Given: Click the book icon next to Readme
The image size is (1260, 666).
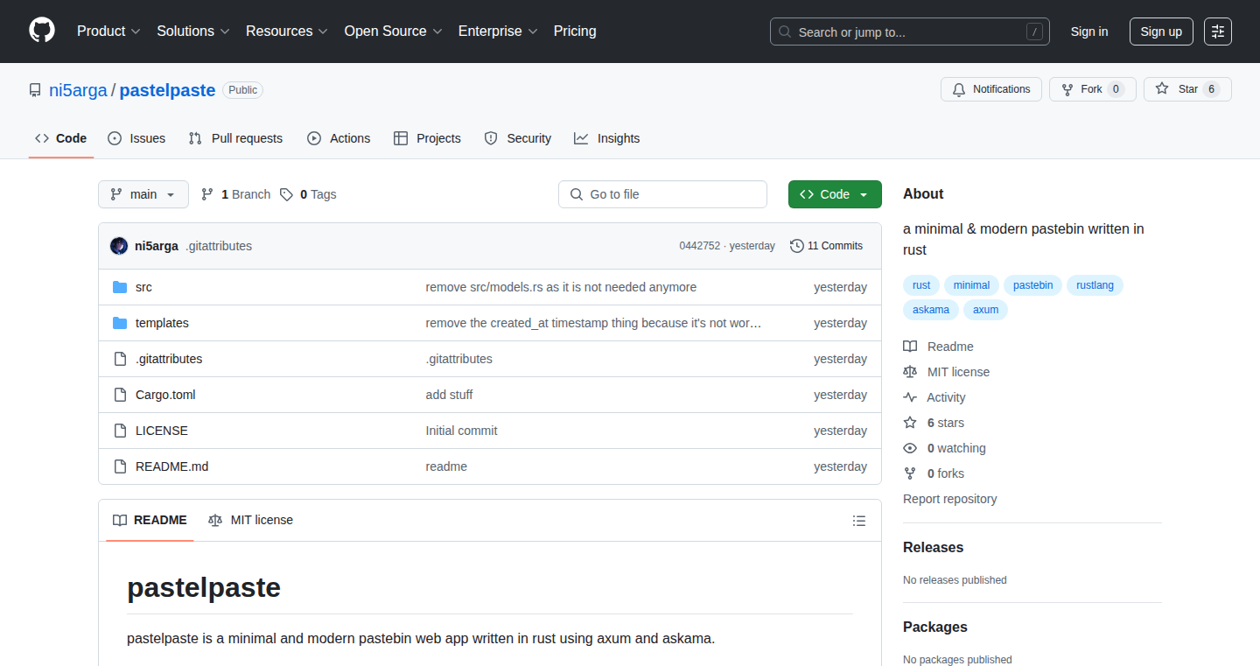Looking at the screenshot, I should click(910, 347).
